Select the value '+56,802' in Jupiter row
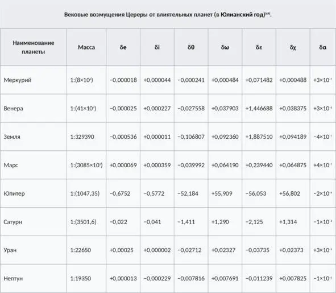This screenshot has height=293, width=336. (x=289, y=193)
